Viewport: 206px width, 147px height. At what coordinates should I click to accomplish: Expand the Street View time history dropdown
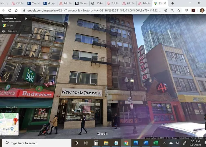coord(4,31)
